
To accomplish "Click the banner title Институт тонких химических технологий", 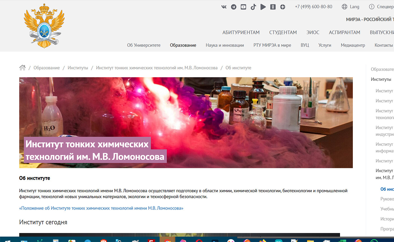I will tap(95, 150).
